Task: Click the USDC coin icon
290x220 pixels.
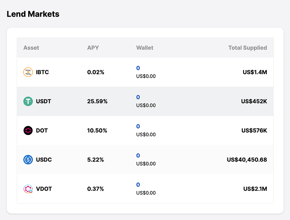Action: 28,160
